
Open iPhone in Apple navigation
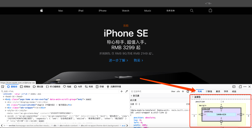(103, 11)
